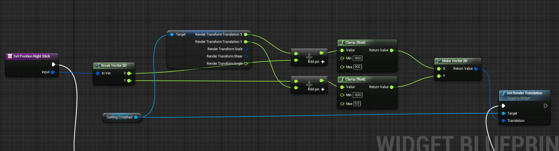Click the Input pin on Set Position Right Stick
The height and width of the screenshot is (151, 559).
(53, 72)
